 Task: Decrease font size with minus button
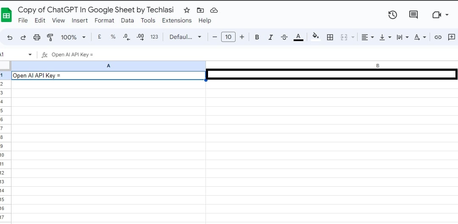click(215, 37)
